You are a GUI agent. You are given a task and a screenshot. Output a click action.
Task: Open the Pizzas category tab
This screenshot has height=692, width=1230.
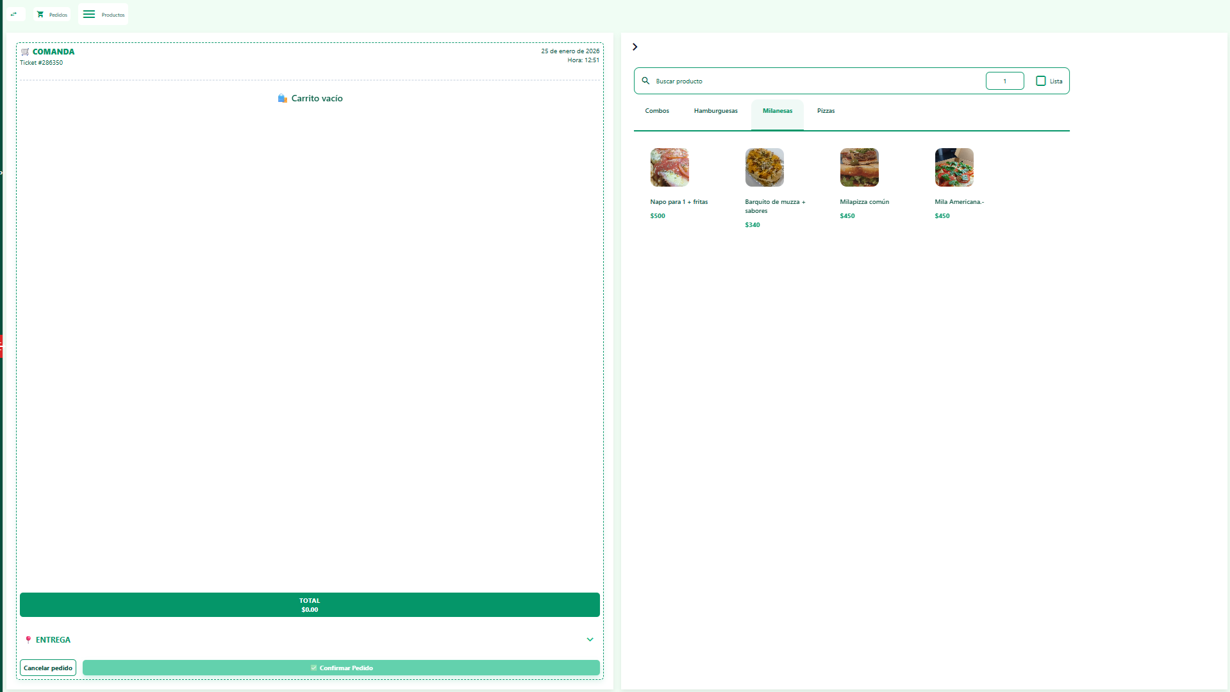pos(826,110)
